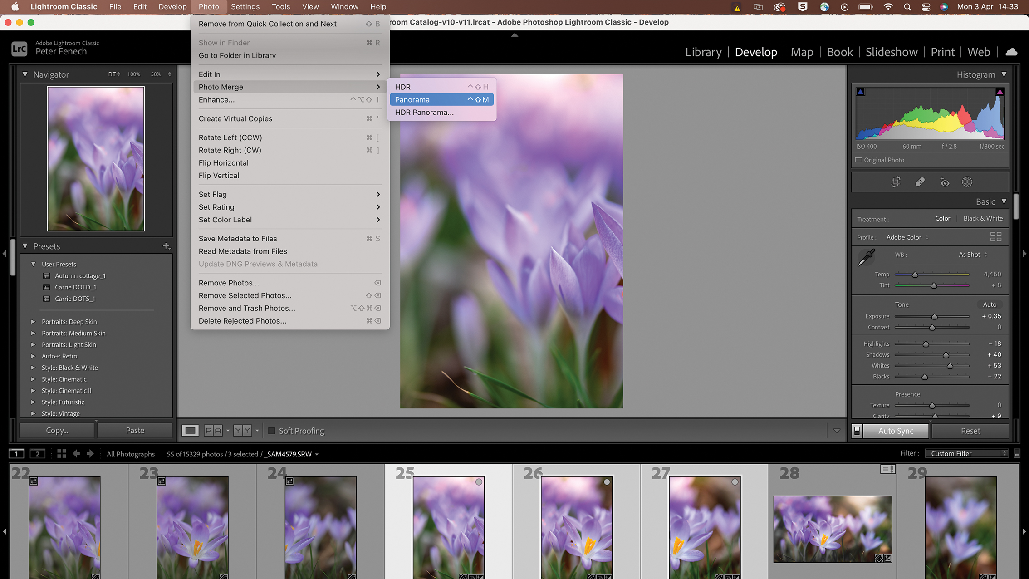The width and height of the screenshot is (1029, 579).
Task: Collapse the Presets panel
Action: pyautogui.click(x=25, y=246)
